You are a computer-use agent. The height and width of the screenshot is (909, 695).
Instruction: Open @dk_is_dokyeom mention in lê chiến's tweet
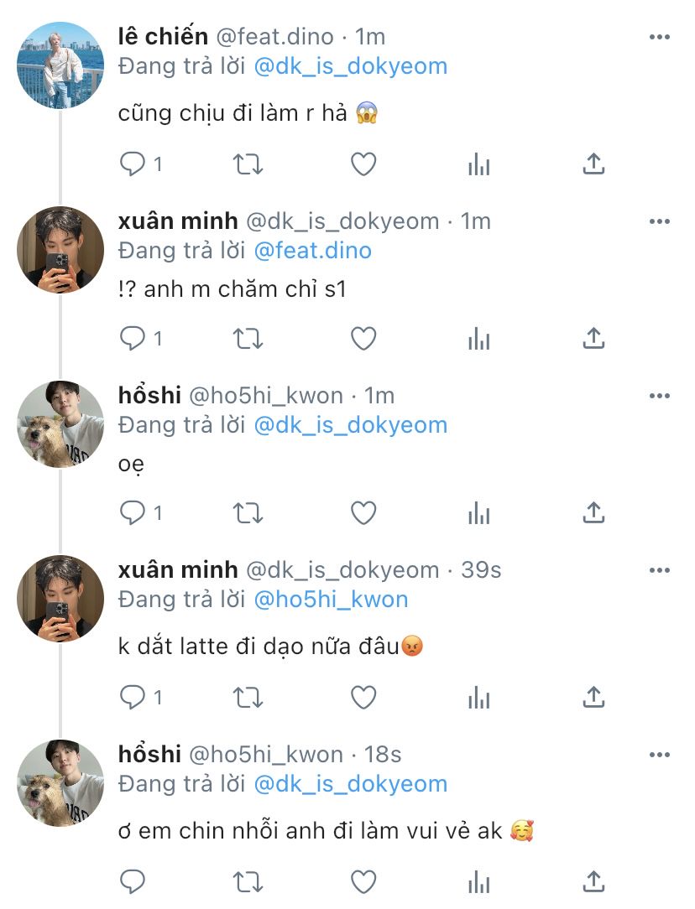pyautogui.click(x=350, y=66)
